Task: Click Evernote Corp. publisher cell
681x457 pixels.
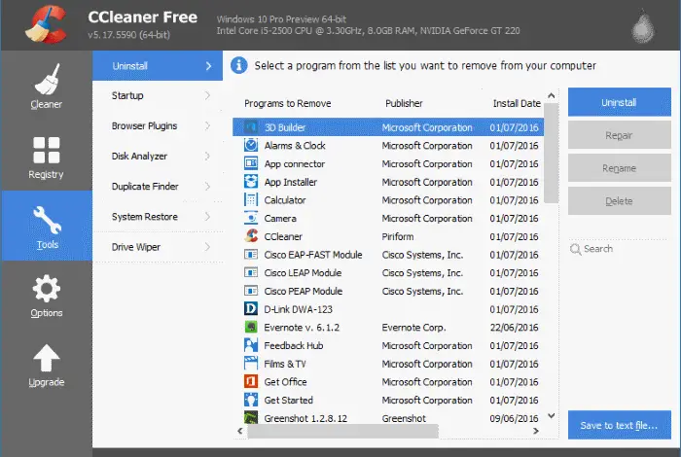Action: (x=413, y=328)
